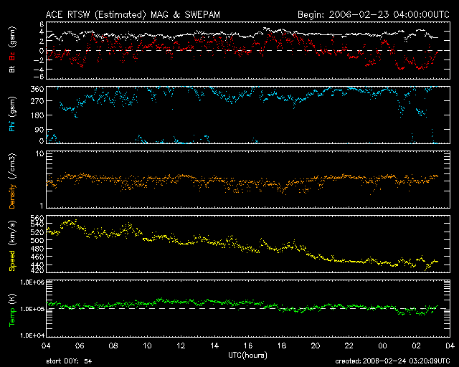The height and width of the screenshot is (367, 459).
Task: Select the '-2' tick on Bt Bz axis
Action: click(39, 60)
